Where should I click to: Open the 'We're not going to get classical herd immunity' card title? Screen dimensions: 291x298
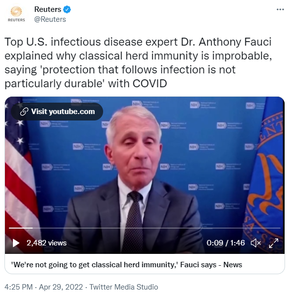(126, 265)
